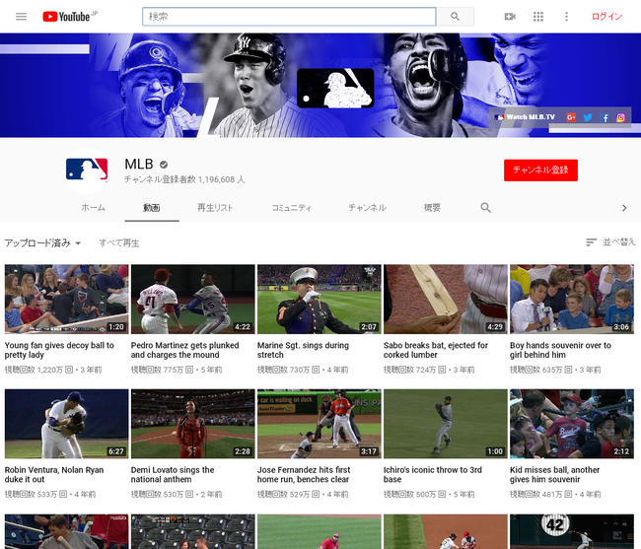The width and height of the screenshot is (641, 549).
Task: Open Pedro Martinez gets plunked thumbnail
Action: pyautogui.click(x=193, y=299)
